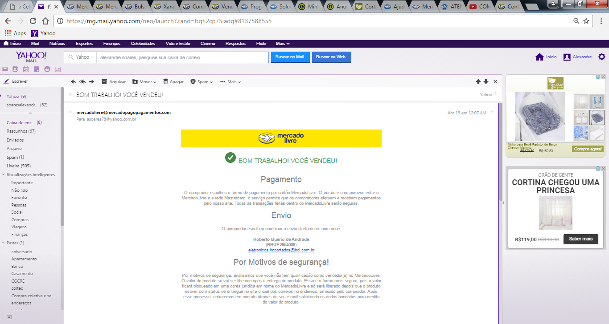Toggle unread dot beside sender address

tap(70, 112)
